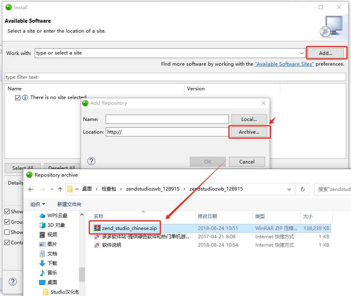Image resolution: width=351 pixels, height=296 pixels.
Task: Select zend_studio_chinese.zip file
Action: [129, 228]
